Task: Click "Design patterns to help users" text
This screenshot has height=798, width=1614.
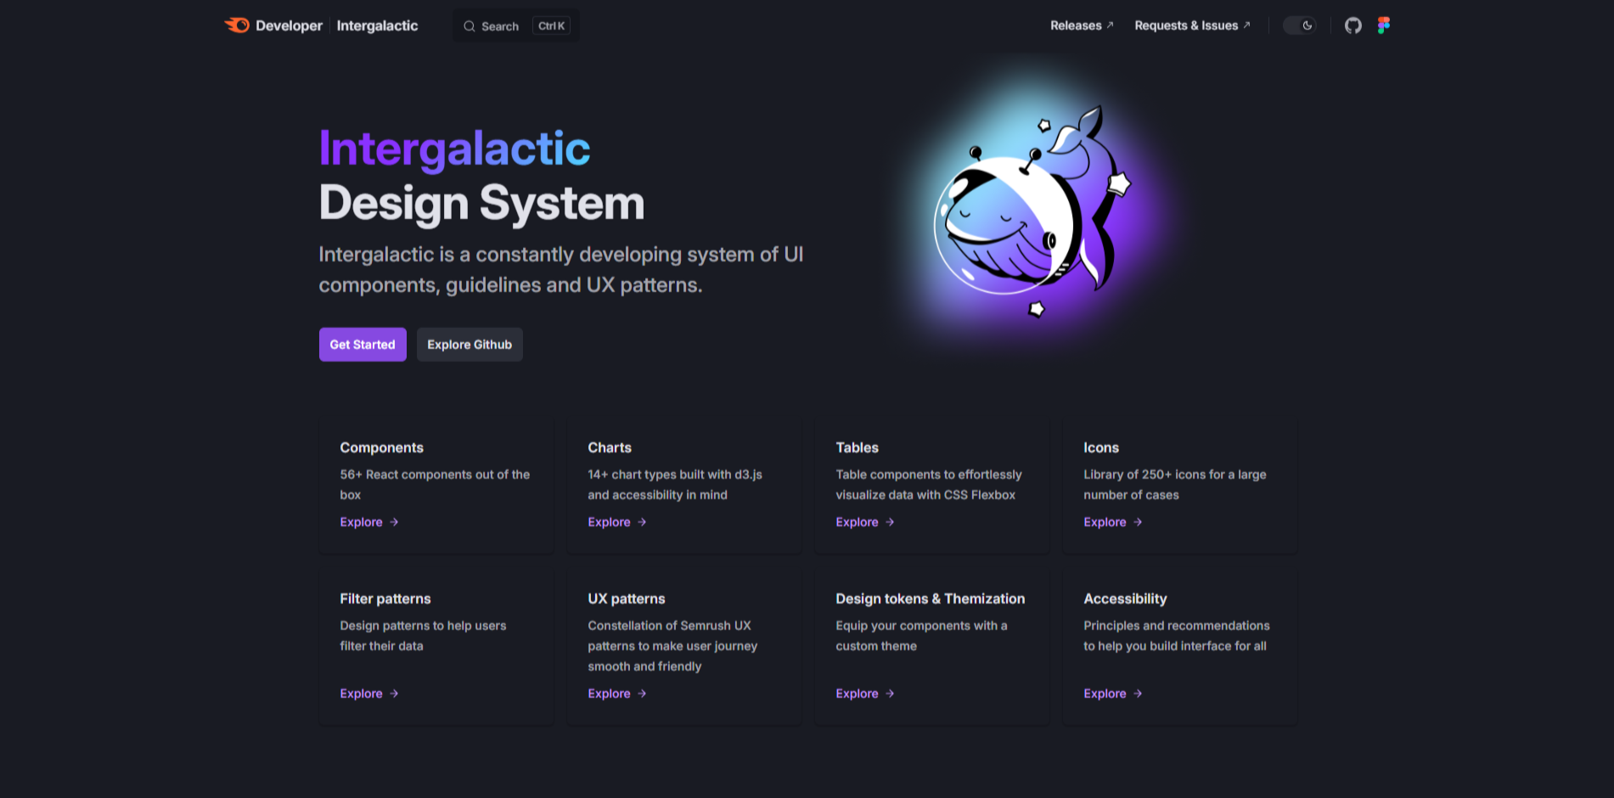Action: 423,636
